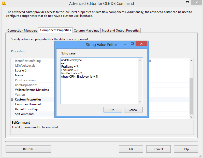Select the Version property row
The width and height of the screenshot is (203, 158).
pos(20,95)
